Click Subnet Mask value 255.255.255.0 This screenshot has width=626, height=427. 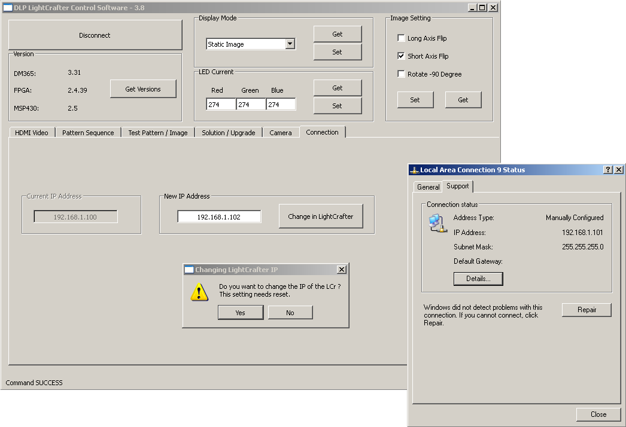click(x=582, y=246)
